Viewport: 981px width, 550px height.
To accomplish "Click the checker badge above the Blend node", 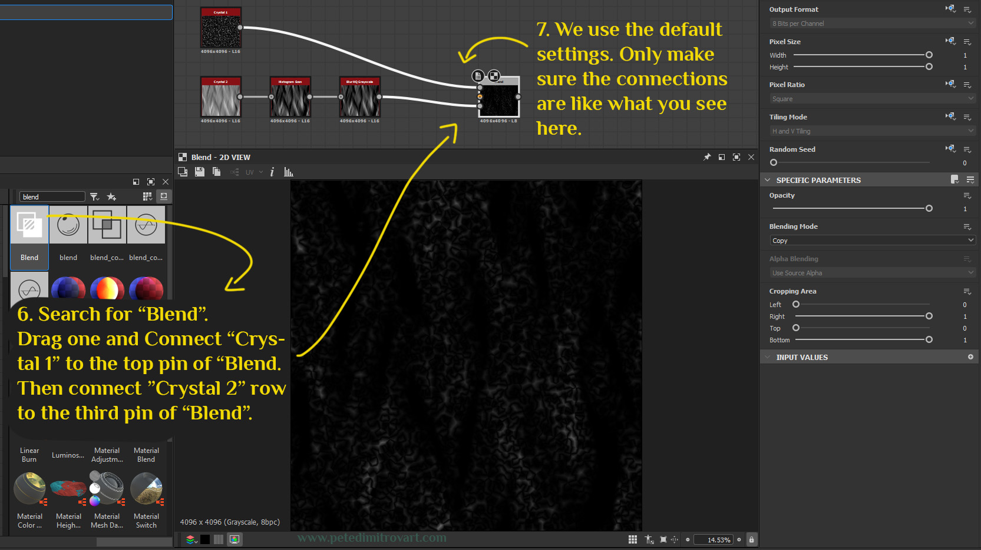I will pyautogui.click(x=494, y=76).
